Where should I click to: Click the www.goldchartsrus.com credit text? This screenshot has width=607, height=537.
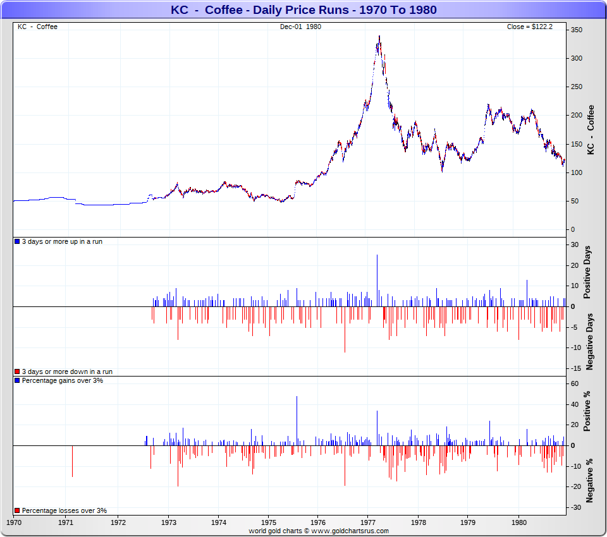coord(350,531)
